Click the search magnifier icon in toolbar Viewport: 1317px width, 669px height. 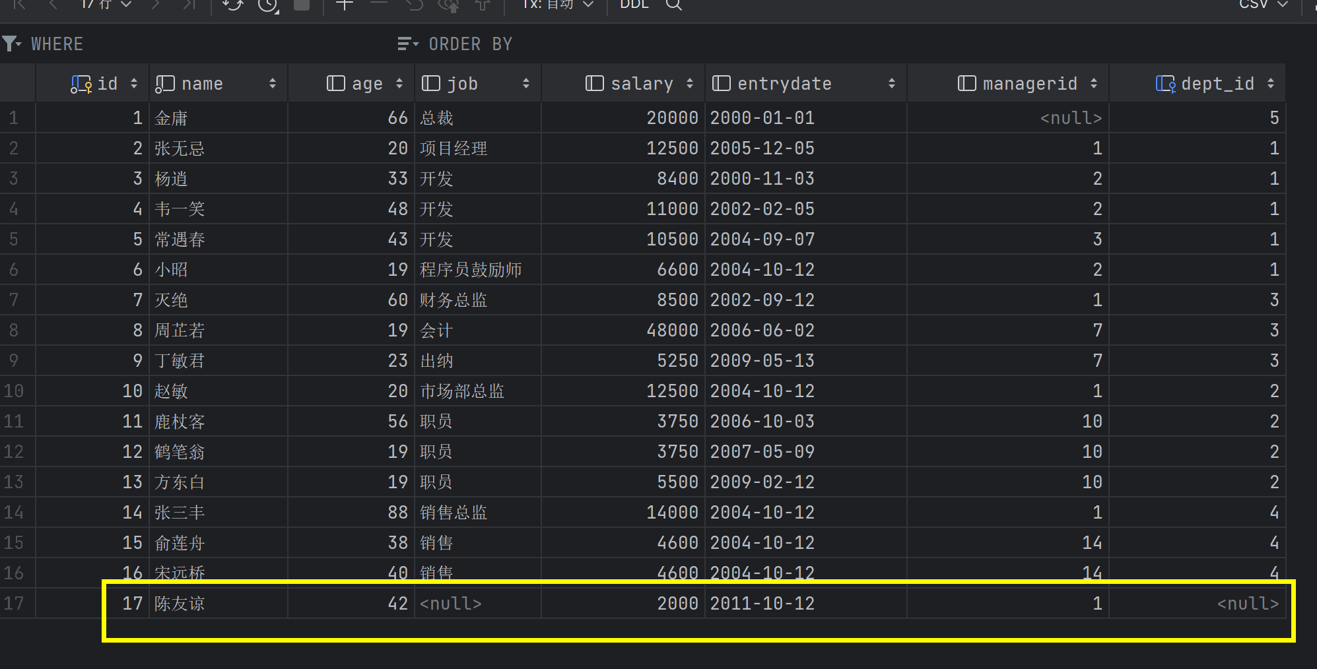click(x=673, y=5)
